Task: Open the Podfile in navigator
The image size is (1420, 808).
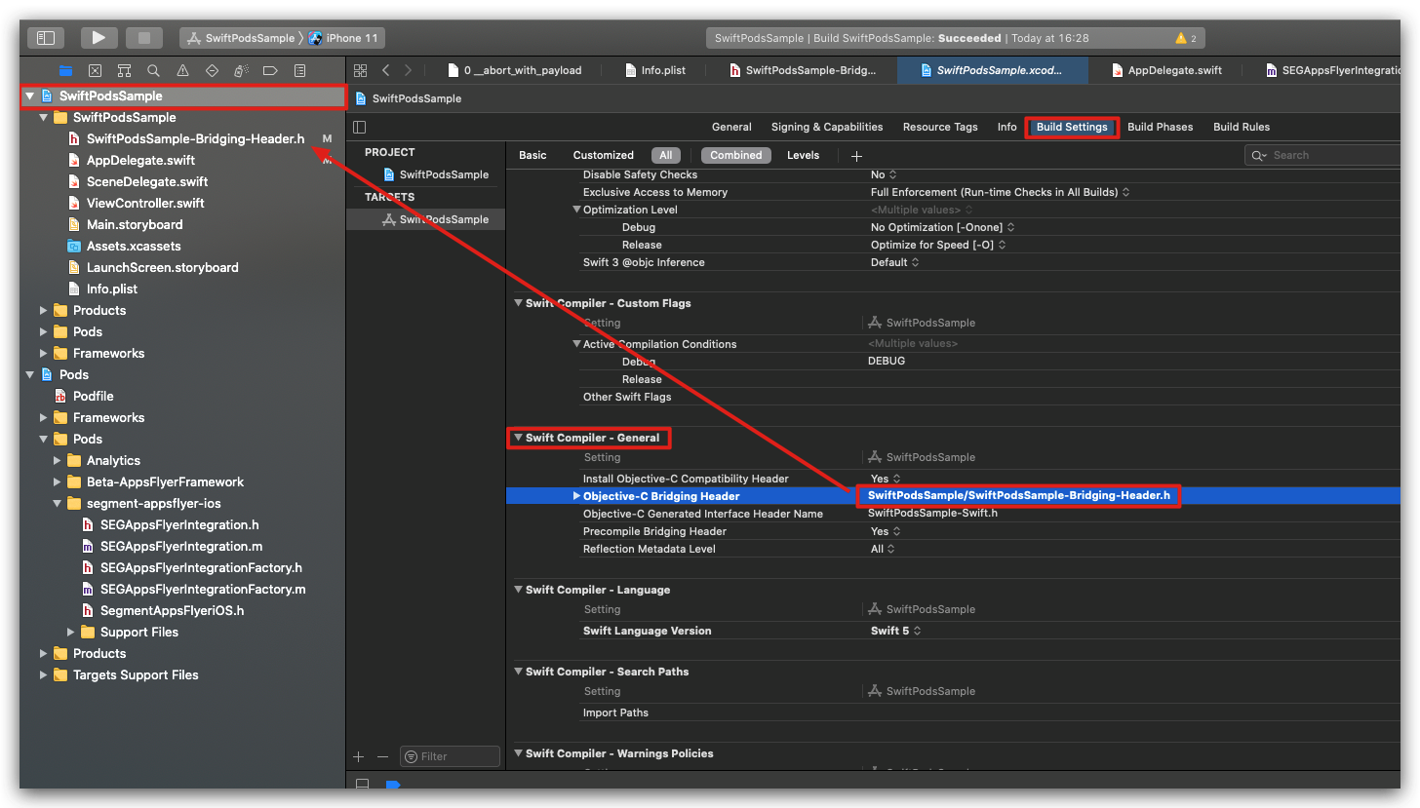Action: point(93,396)
